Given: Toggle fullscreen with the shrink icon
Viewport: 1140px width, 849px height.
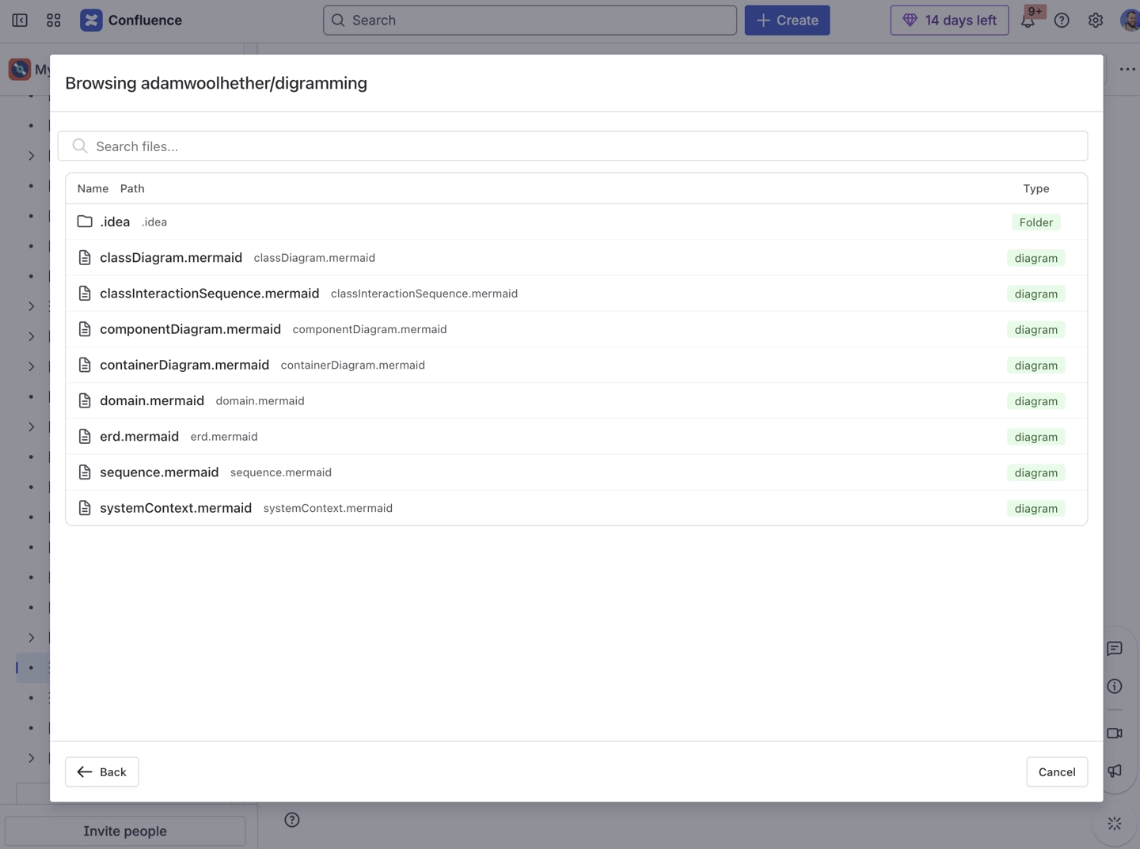Looking at the screenshot, I should click(x=1114, y=824).
